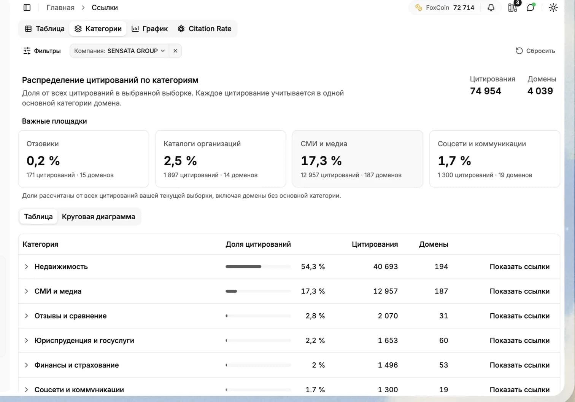The width and height of the screenshot is (575, 402).
Task: Show links for СМИ и медиа
Action: click(519, 291)
